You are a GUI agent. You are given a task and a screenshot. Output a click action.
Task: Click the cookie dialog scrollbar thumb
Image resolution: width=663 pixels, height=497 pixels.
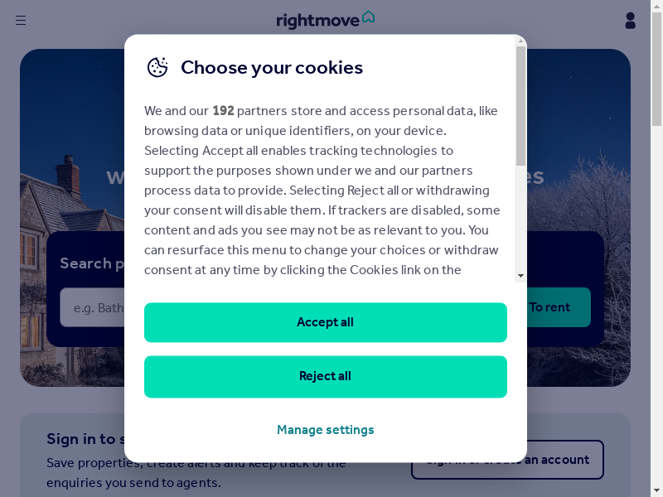(520, 106)
